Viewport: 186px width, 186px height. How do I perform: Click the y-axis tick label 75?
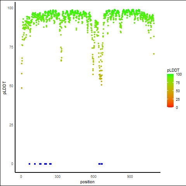pyautogui.click(x=11, y=47)
